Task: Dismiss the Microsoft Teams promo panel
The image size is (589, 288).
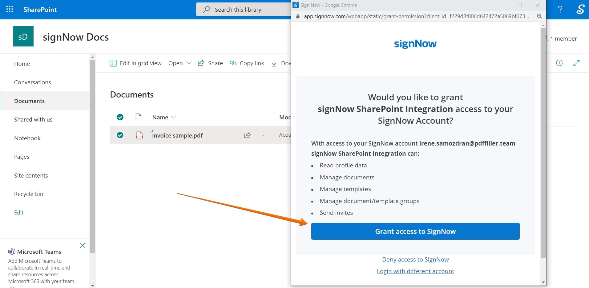Action: tap(83, 245)
